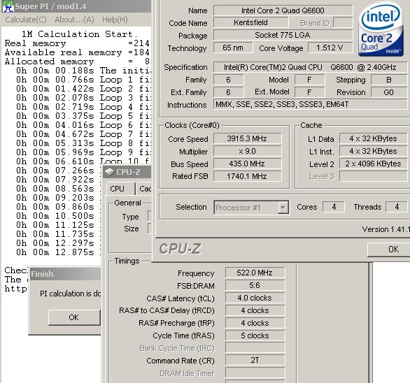
Task: Click the memory Frequency value 522.0 MHz
Action: [255, 273]
